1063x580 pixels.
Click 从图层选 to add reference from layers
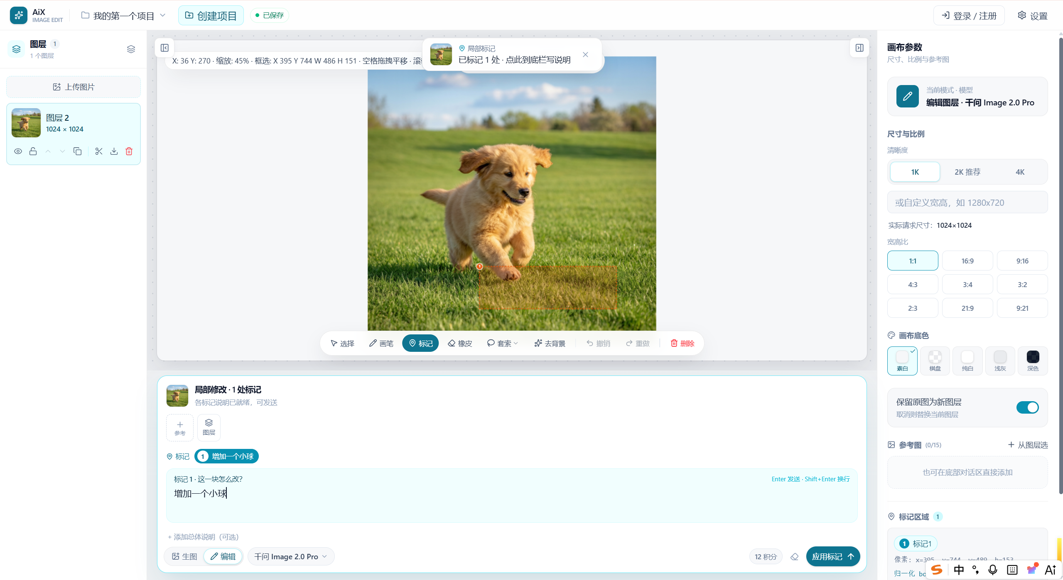(1028, 445)
